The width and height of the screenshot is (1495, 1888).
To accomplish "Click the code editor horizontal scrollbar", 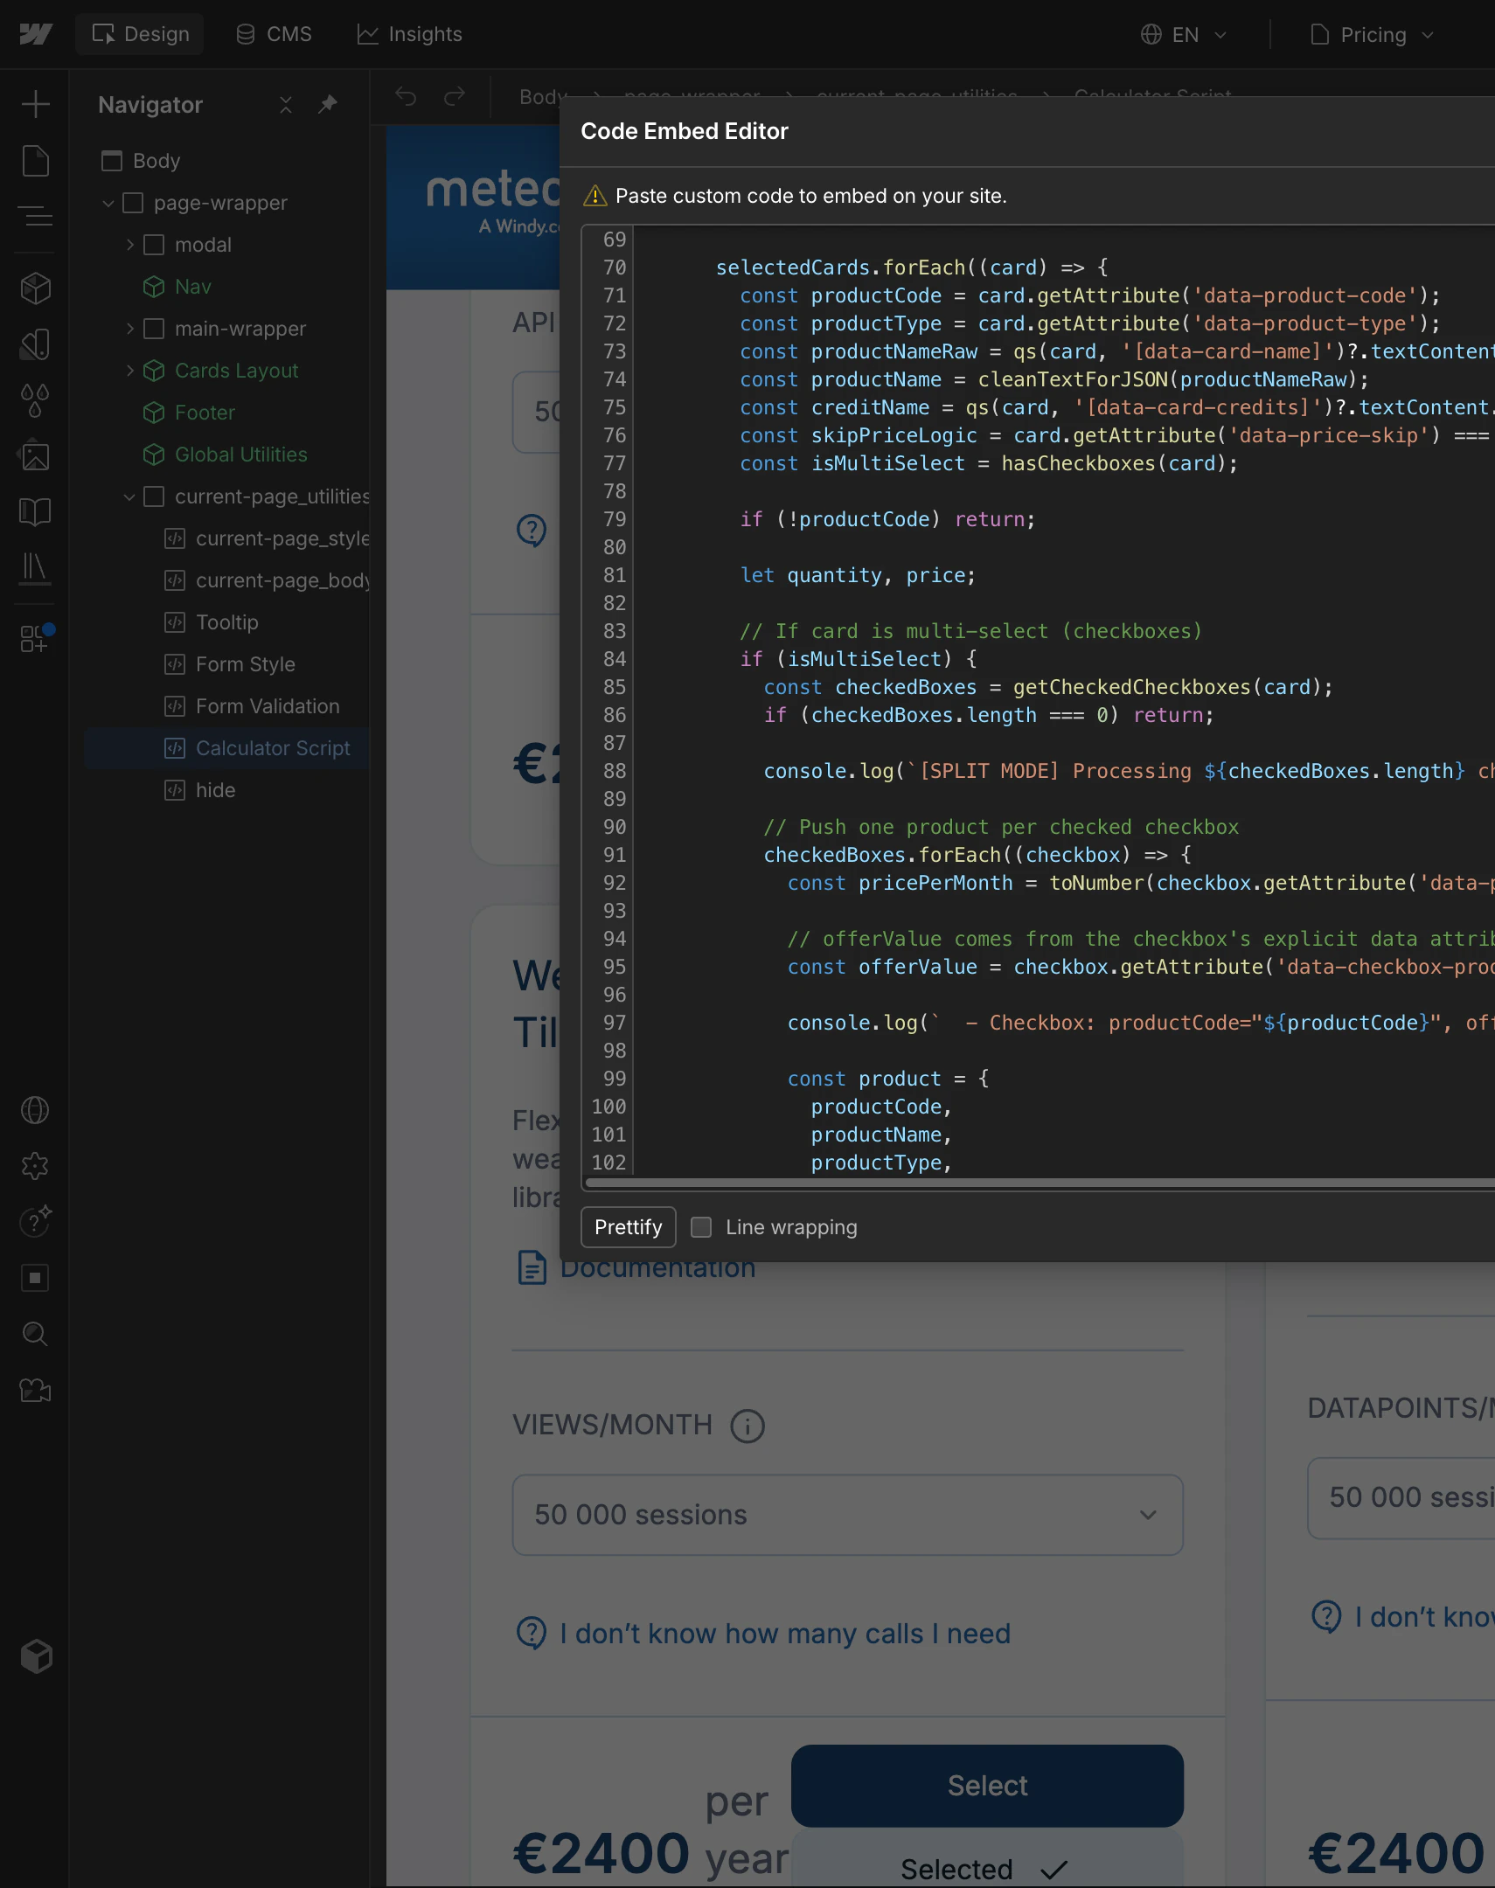I will [x=1040, y=1183].
